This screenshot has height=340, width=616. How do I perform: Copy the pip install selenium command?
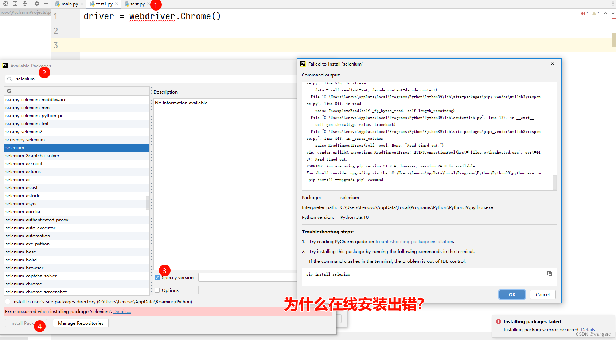coord(550,274)
